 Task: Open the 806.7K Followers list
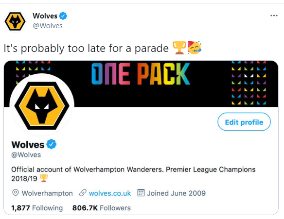(x=102, y=208)
